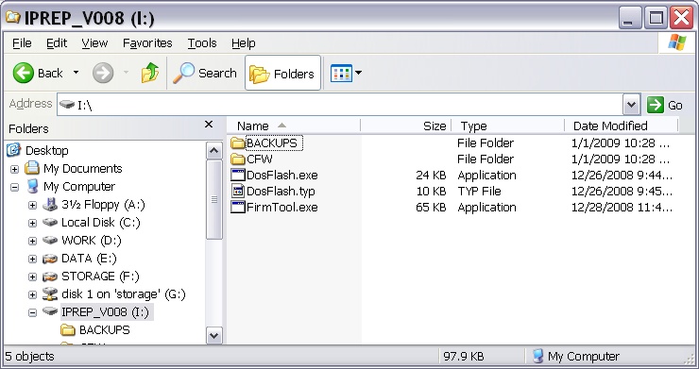Viewport: 699px width, 369px height.
Task: Click the address bar showing I:\
Action: (340, 105)
